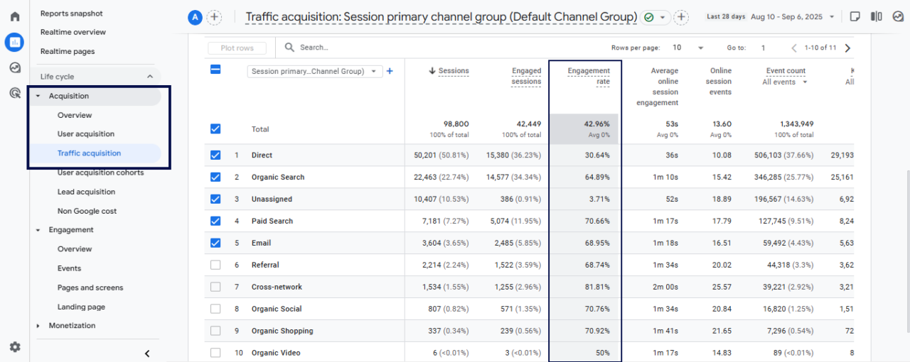Open Pages and screens report
910x362 pixels.
point(90,287)
